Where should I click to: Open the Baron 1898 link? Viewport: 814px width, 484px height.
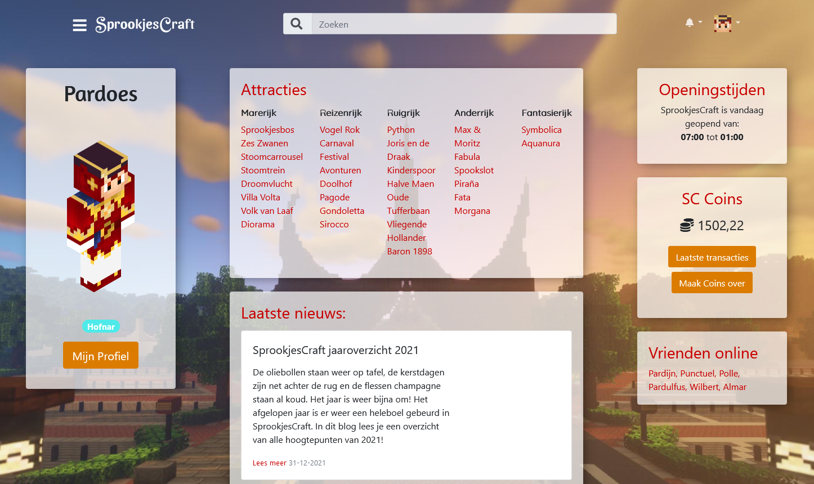coord(410,251)
